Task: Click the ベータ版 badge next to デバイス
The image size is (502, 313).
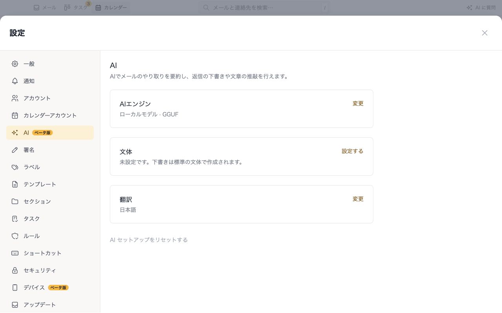Action: [58, 288]
